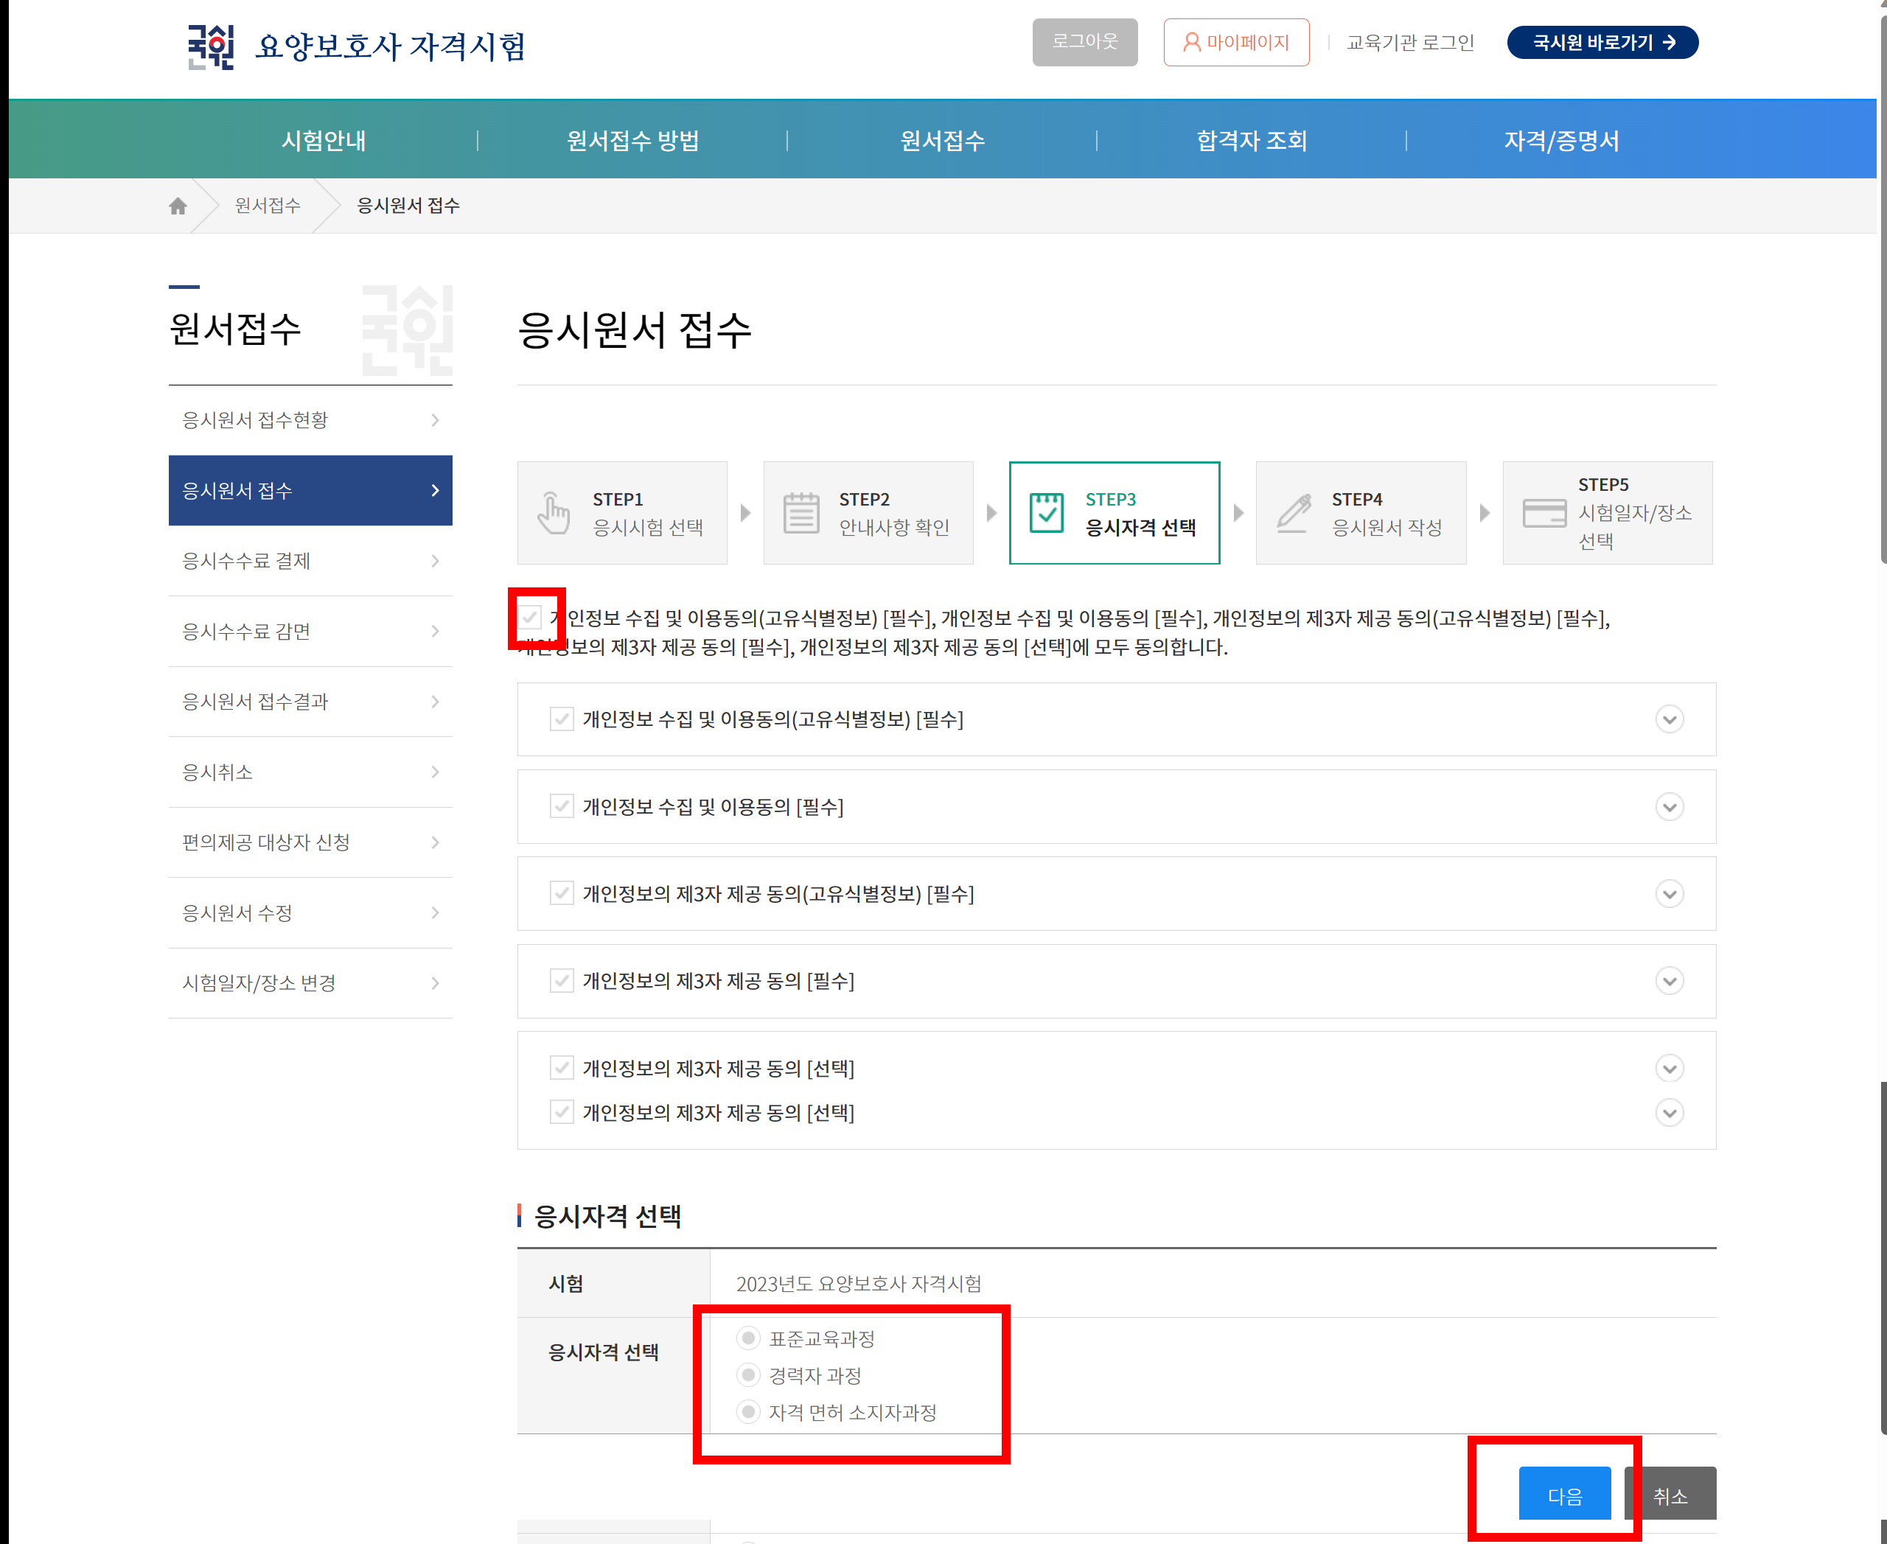This screenshot has width=1887, height=1544.
Task: Click STEP2 notepad icon
Action: coord(801,513)
